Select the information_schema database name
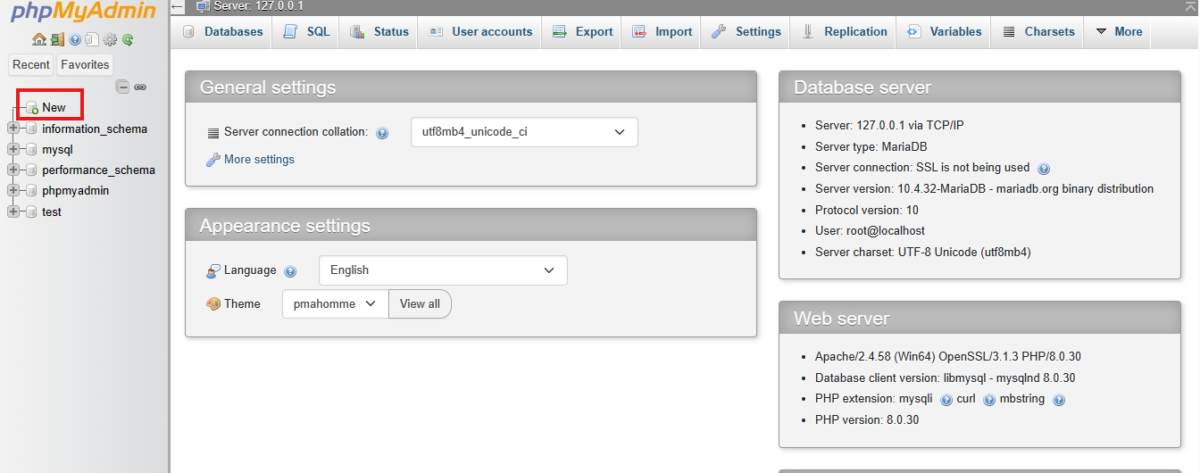This screenshot has height=473, width=1200. pos(95,129)
